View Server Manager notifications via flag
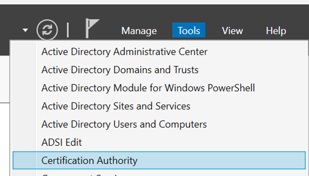The height and width of the screenshot is (176, 309). (92, 29)
